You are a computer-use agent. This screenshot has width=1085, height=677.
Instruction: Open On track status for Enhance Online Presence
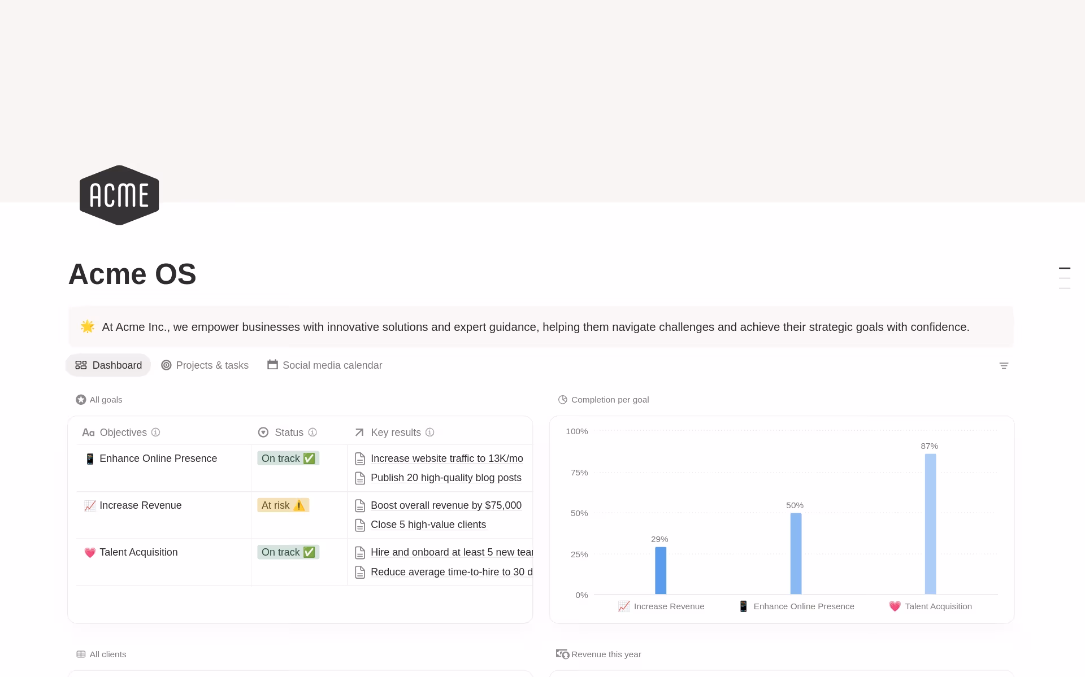288,458
